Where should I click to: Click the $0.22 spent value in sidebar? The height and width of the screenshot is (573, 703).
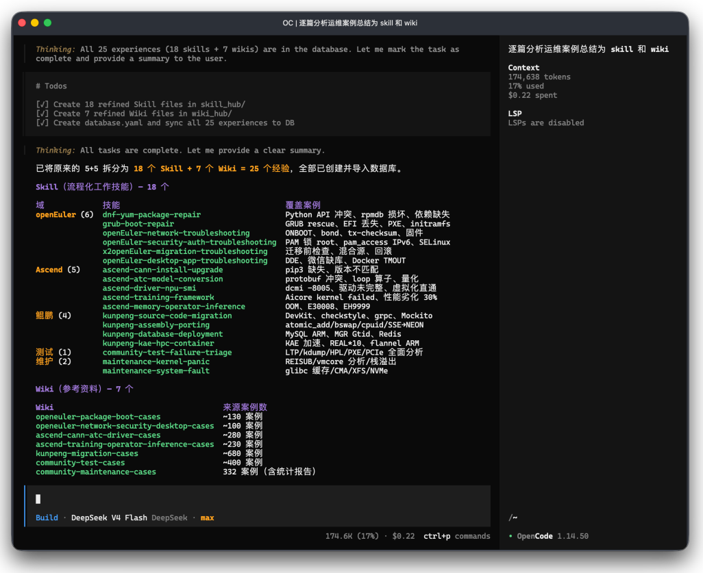[x=532, y=95]
